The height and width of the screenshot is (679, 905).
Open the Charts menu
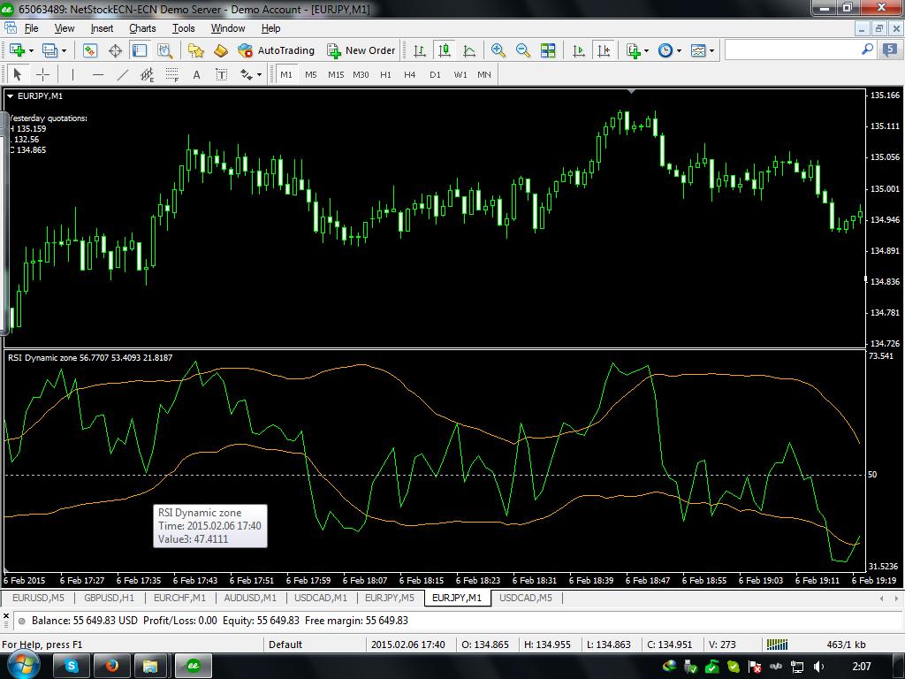click(x=142, y=28)
